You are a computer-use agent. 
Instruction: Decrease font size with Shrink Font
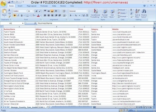[x=40, y=11]
